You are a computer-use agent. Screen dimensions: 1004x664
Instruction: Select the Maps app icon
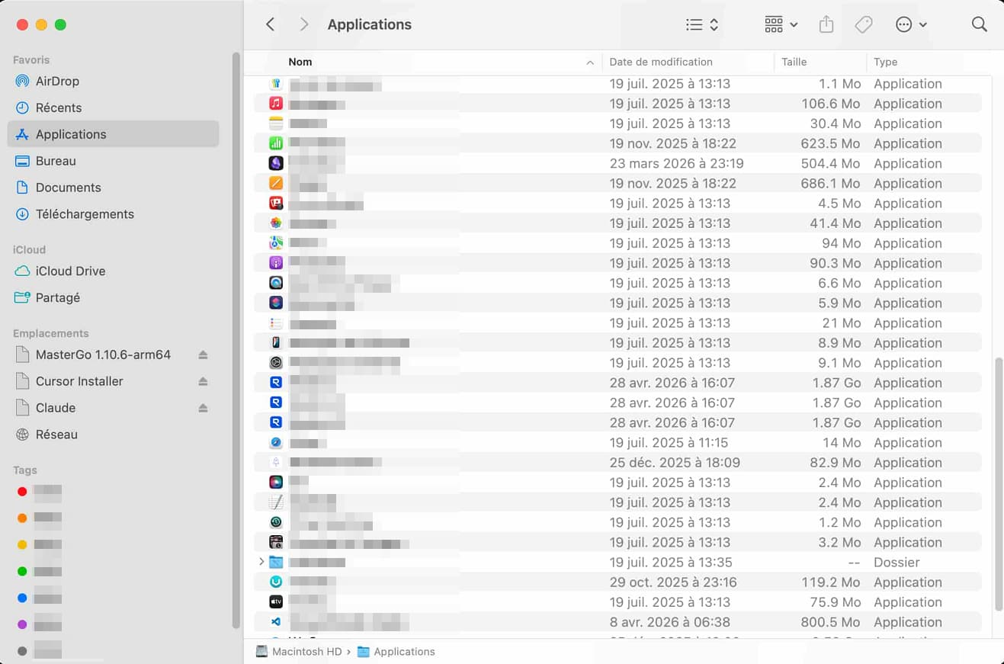point(276,243)
